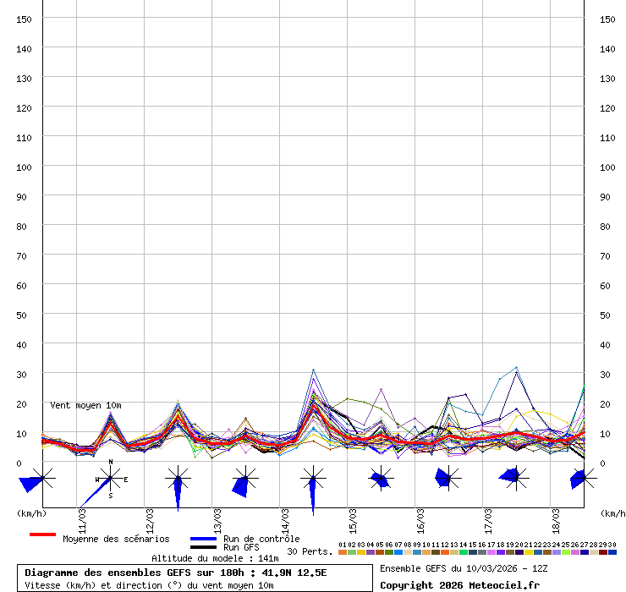Click the wind rose above the 12/03 label

click(178, 480)
